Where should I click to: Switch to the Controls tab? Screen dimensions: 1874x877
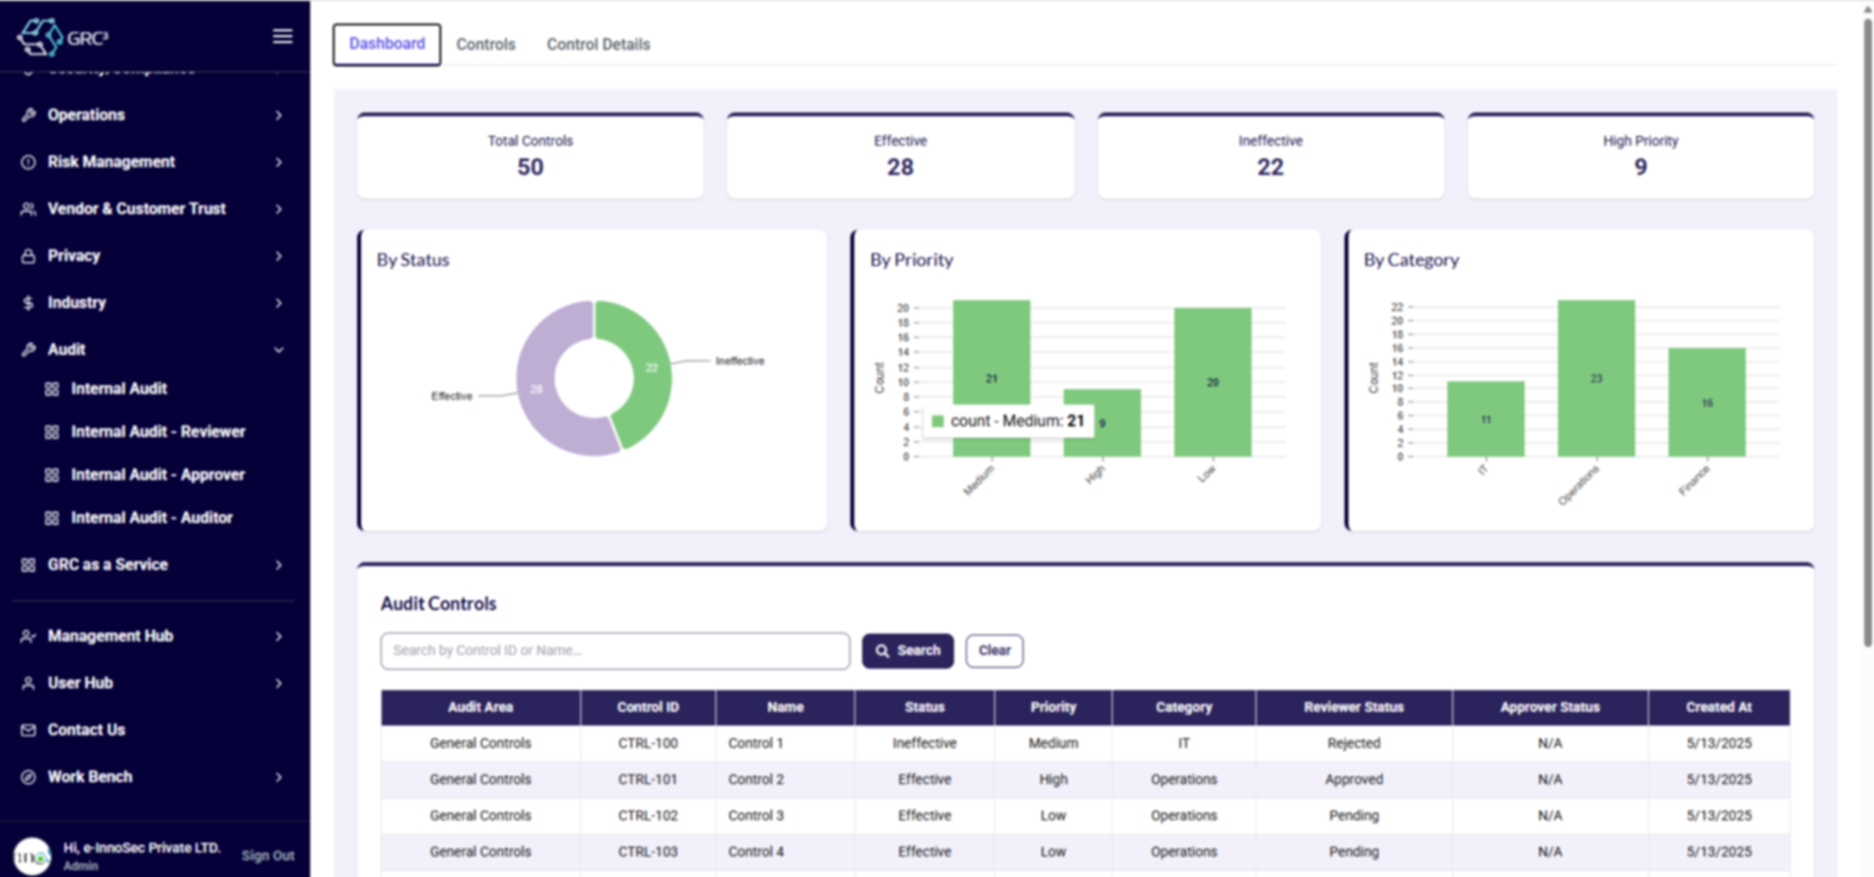tap(485, 44)
